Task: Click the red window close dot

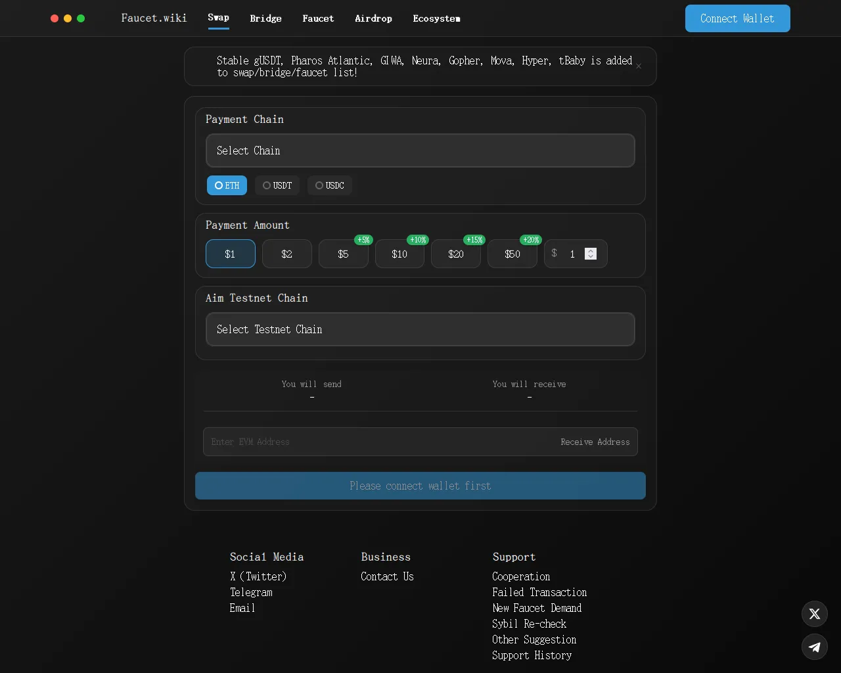Action: 55,18
